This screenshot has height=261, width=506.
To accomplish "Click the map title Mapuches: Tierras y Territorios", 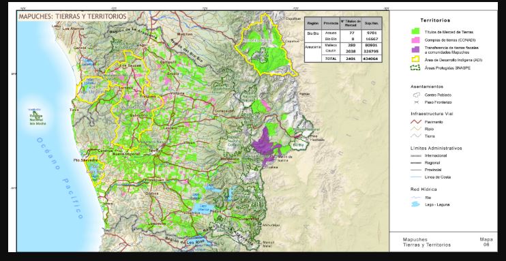I will [x=72, y=16].
